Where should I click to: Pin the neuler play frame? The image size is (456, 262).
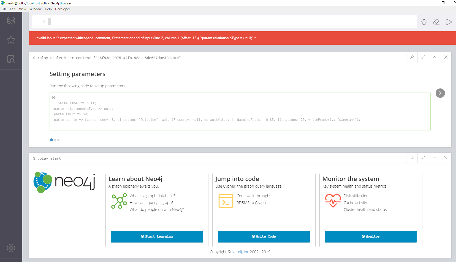click(412, 57)
